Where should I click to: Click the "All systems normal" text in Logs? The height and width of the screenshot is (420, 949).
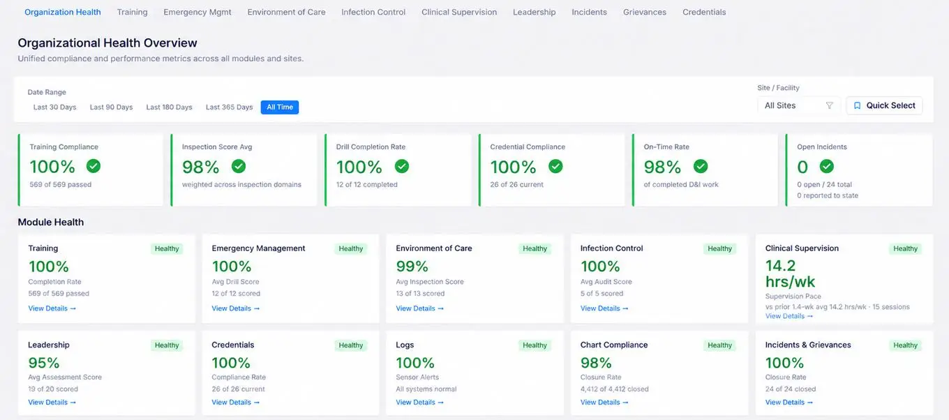click(426, 389)
